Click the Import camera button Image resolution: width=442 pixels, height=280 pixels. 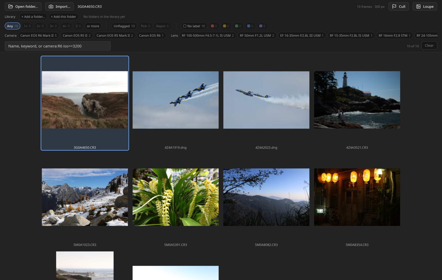(59, 6)
